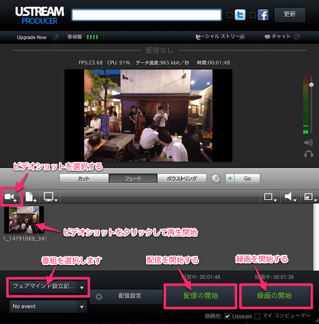The height and width of the screenshot is (324, 319).
Task: Click the 録画中: 00:01:38 timer
Action: pyautogui.click(x=274, y=277)
